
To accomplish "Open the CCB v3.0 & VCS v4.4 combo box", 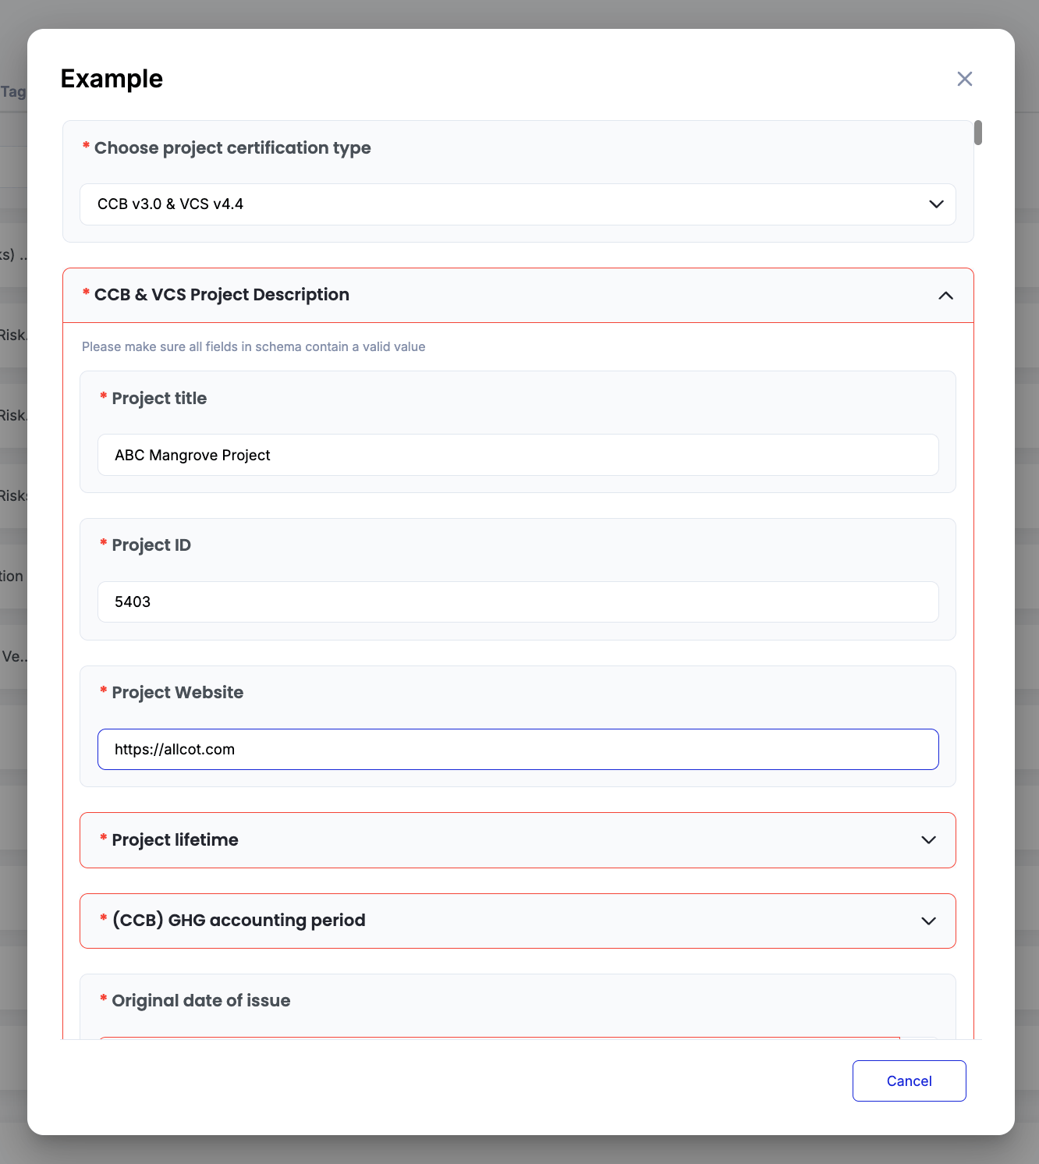I will pos(518,204).
